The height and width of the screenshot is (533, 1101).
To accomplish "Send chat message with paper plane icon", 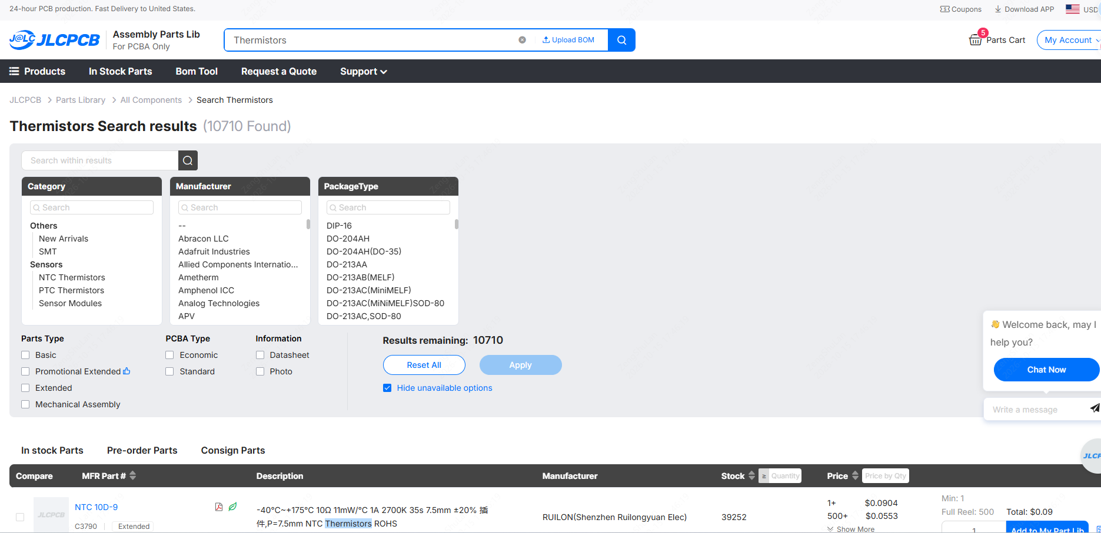I will point(1095,408).
